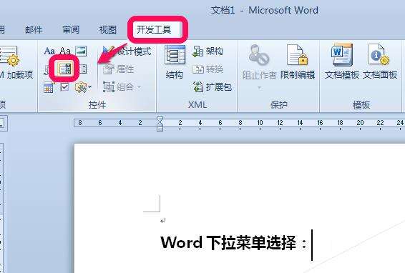Screen dimensions: 405x273
Task: Insert a Date Picker content control
Action: (49, 87)
